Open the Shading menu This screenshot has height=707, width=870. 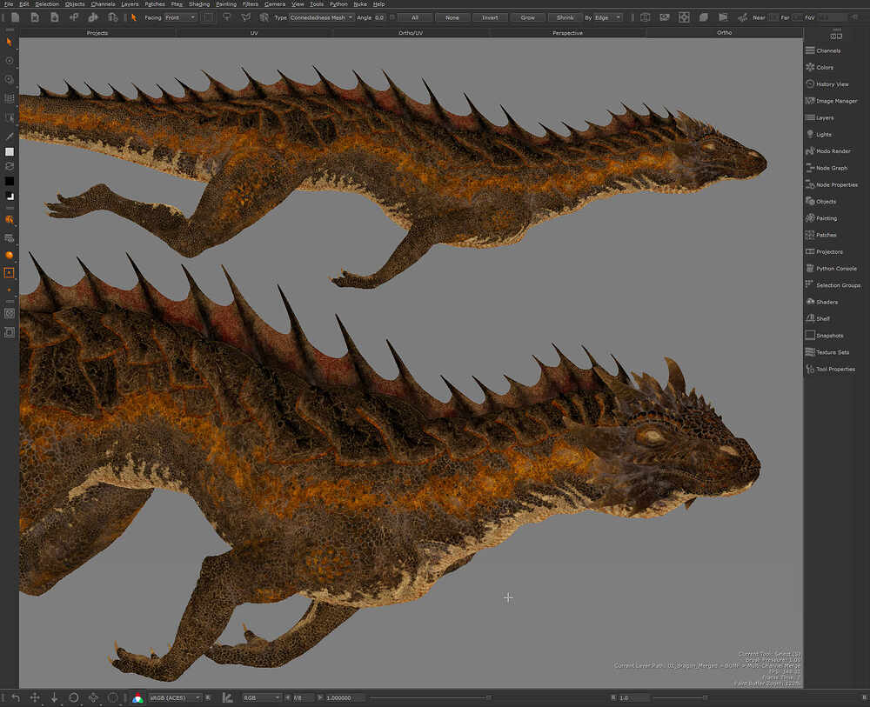(x=199, y=3)
